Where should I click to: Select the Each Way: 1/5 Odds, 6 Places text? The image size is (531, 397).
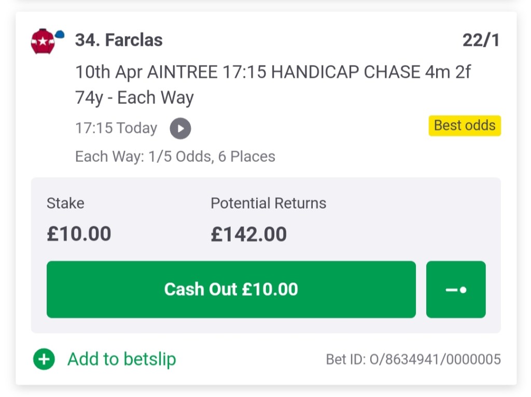click(175, 156)
